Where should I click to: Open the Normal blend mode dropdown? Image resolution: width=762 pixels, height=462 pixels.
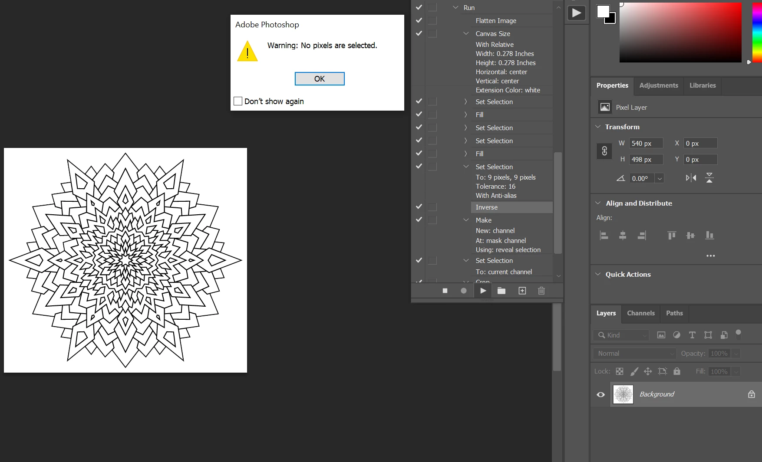tap(634, 354)
